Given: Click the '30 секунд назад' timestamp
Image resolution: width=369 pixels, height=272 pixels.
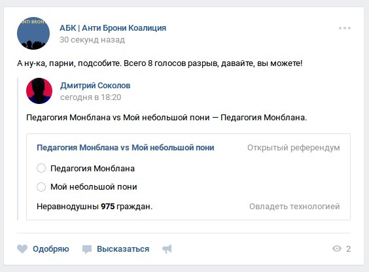Looking at the screenshot, I should [92, 40].
